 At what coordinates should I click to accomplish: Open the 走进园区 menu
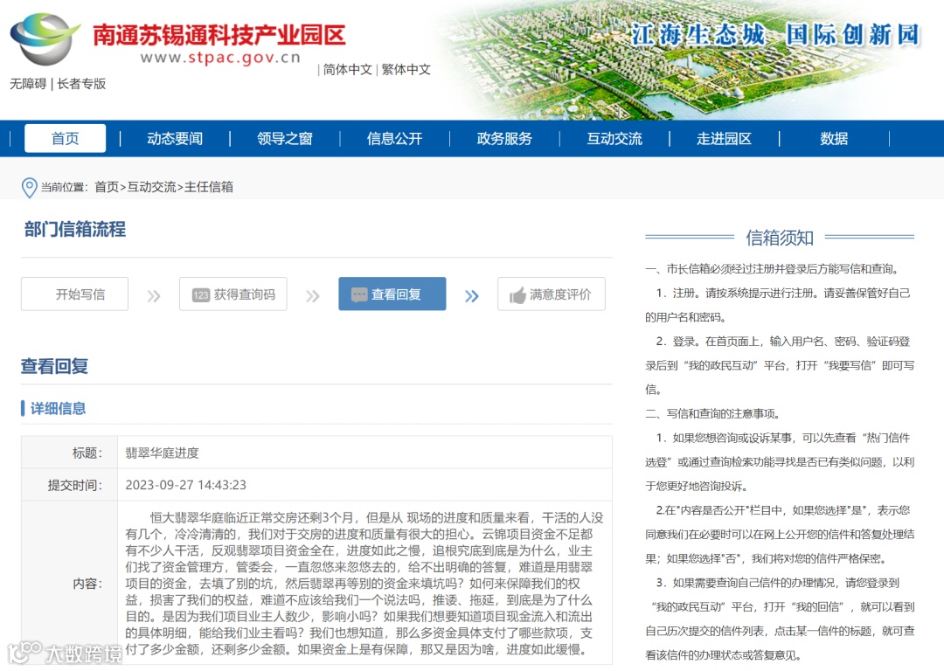(725, 138)
